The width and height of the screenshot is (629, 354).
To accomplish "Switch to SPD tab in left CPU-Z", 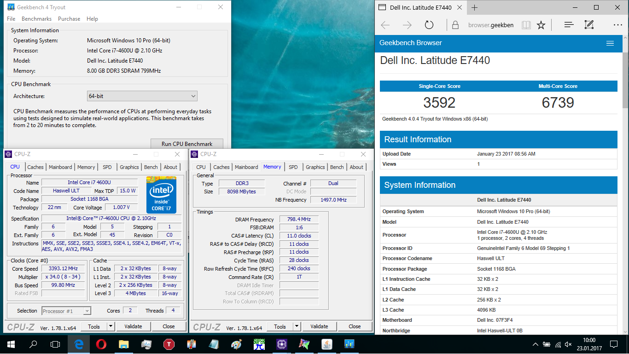I will [107, 167].
